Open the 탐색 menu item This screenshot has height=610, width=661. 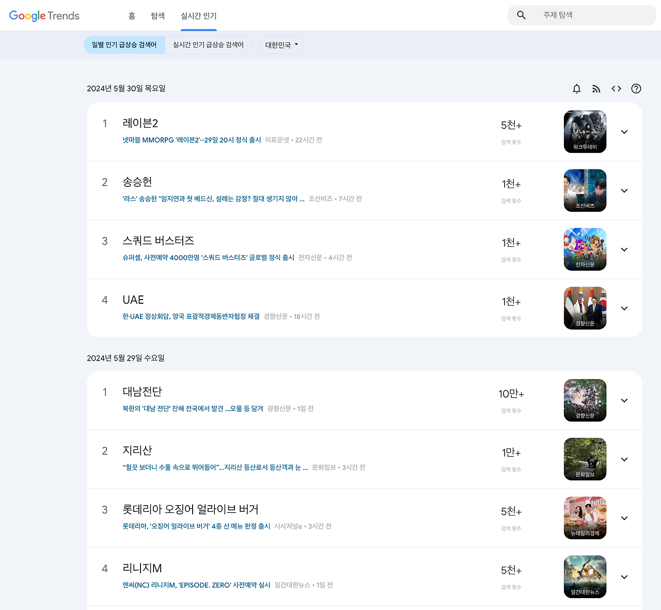click(x=158, y=15)
